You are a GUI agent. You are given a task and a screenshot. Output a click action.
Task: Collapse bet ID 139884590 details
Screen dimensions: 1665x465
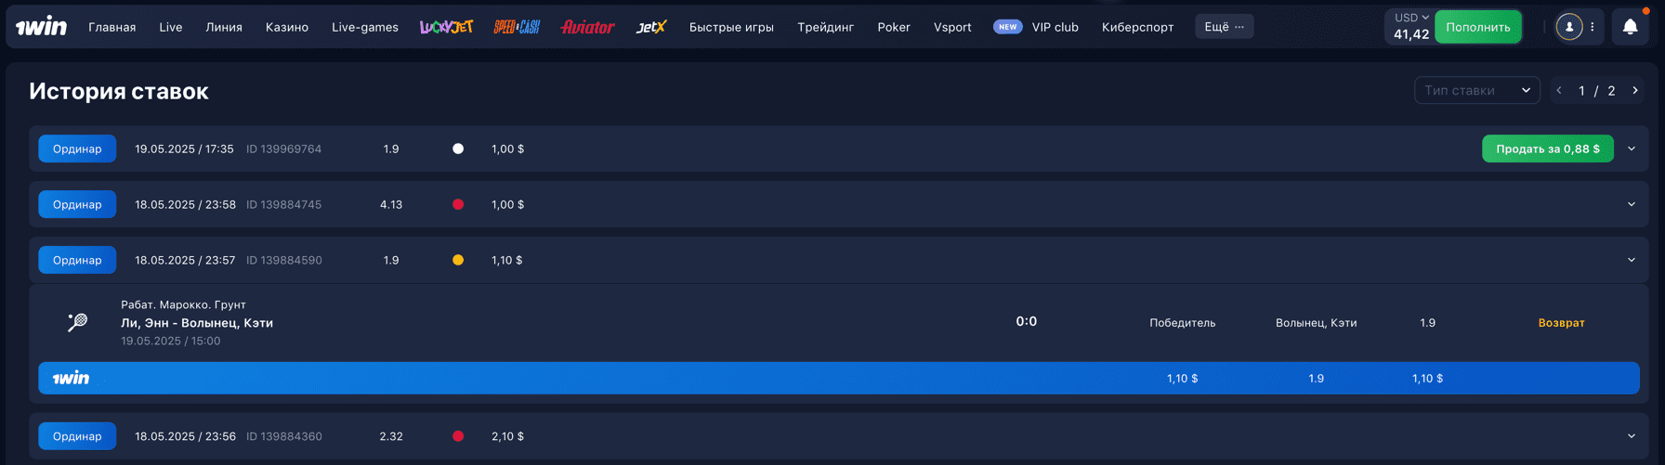[1631, 260]
